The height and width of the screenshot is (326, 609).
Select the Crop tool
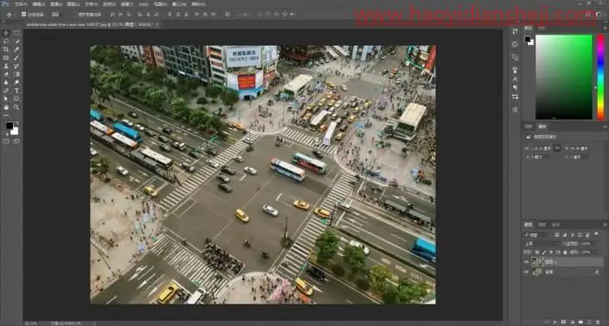(x=6, y=50)
